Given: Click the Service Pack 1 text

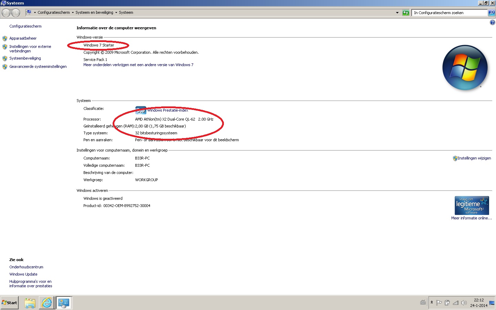Looking at the screenshot, I should pyautogui.click(x=95, y=60).
